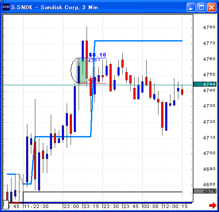The height and width of the screenshot is (212, 219).
Task: Click the 23:45 time axis label
Action: click(131, 206)
